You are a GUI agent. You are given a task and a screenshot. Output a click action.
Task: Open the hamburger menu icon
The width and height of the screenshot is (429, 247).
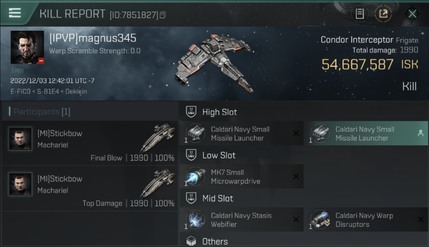(x=15, y=13)
